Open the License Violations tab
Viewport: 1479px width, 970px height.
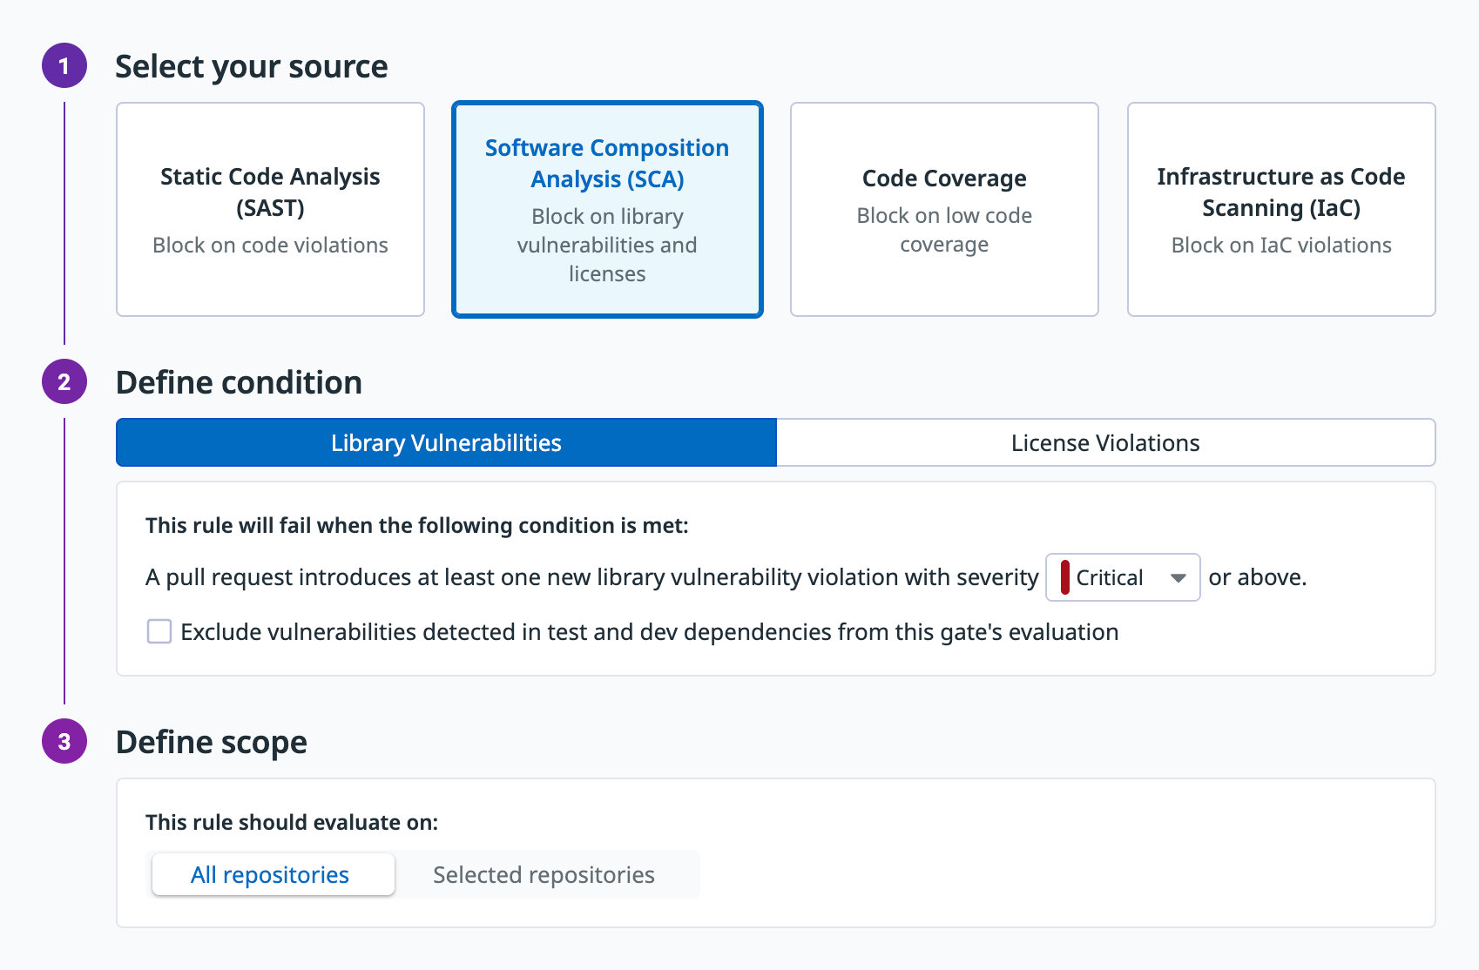click(x=1105, y=443)
